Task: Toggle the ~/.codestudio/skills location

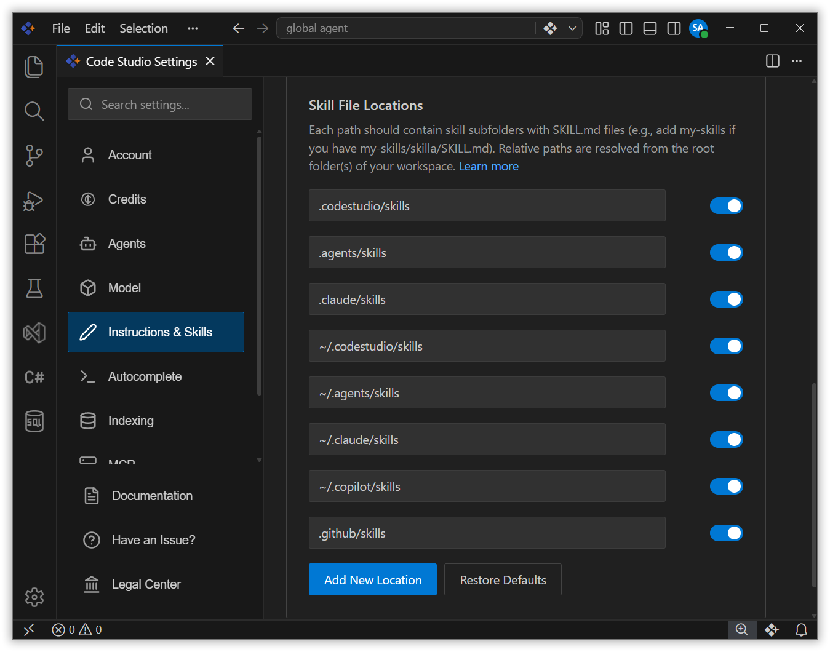Action: (x=727, y=346)
